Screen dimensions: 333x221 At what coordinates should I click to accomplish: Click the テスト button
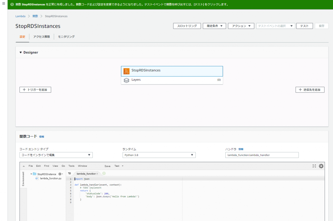tap(304, 26)
